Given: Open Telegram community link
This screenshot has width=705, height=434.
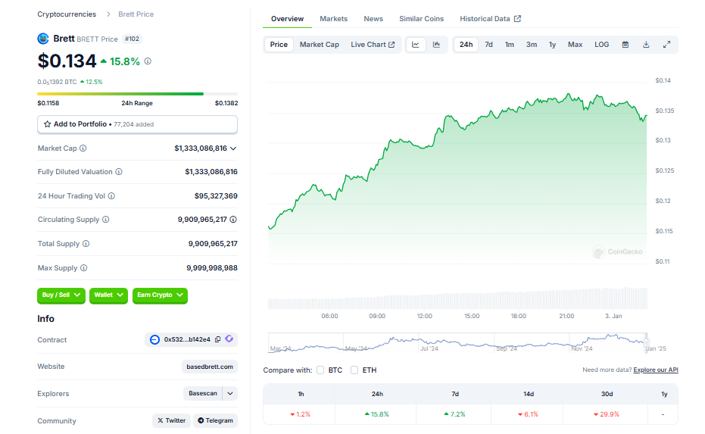Looking at the screenshot, I should tap(215, 420).
